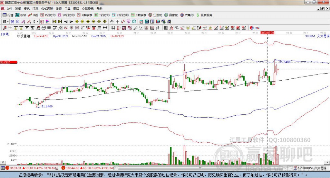Image resolution: width=330 pixels, height=178 pixels.
Task: Open the 交易委托 menu
Action: 88,9
